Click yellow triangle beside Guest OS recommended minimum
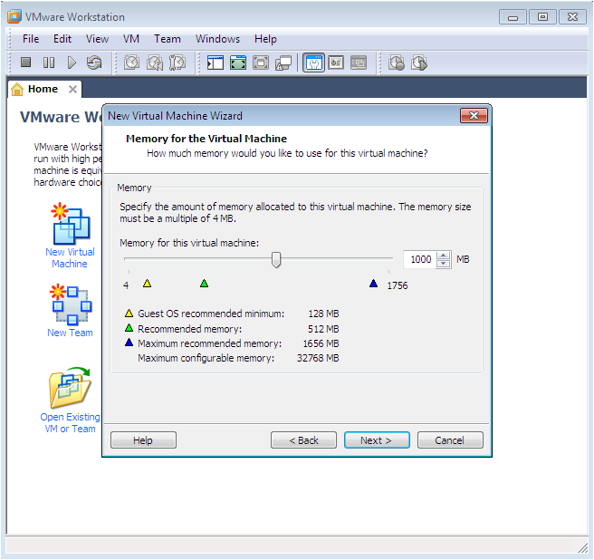Image resolution: width=594 pixels, height=560 pixels. (129, 313)
